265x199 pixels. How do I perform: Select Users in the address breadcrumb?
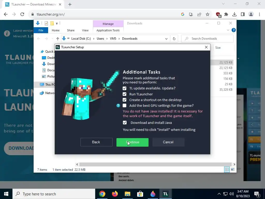[x=100, y=39]
